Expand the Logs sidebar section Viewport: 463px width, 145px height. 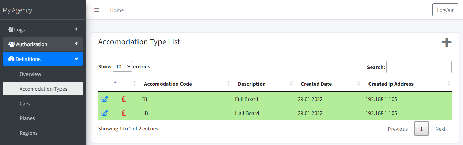pyautogui.click(x=43, y=29)
